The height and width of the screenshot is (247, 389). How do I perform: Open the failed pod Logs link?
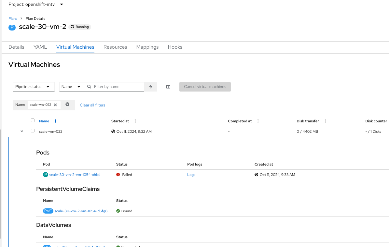191,175
